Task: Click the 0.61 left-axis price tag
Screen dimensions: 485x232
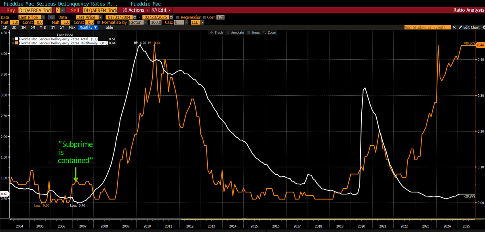Action: (4, 194)
